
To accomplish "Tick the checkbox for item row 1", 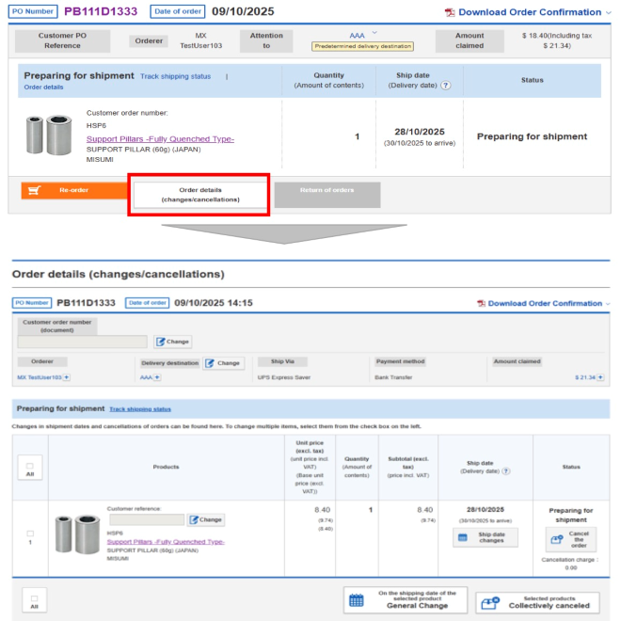I will (30, 533).
